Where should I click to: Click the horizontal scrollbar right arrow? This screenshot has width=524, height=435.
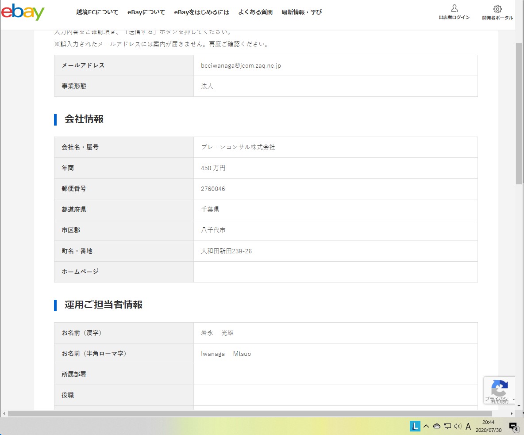[x=511, y=414]
